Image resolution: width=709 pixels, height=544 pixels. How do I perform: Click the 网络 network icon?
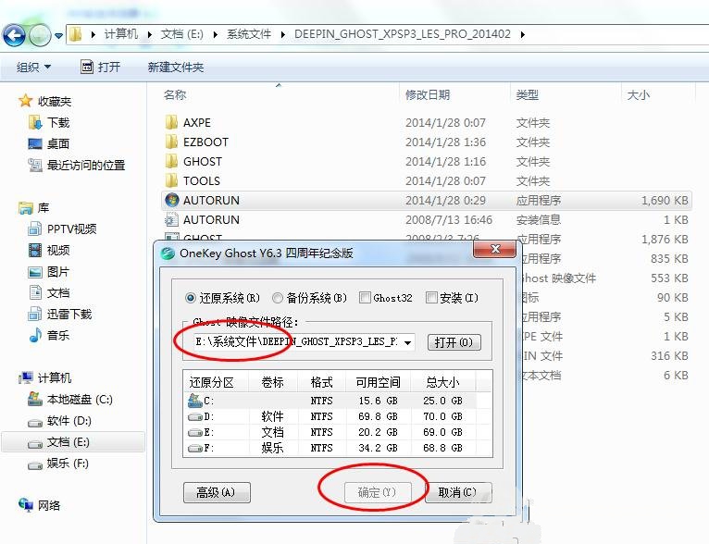pos(27,505)
